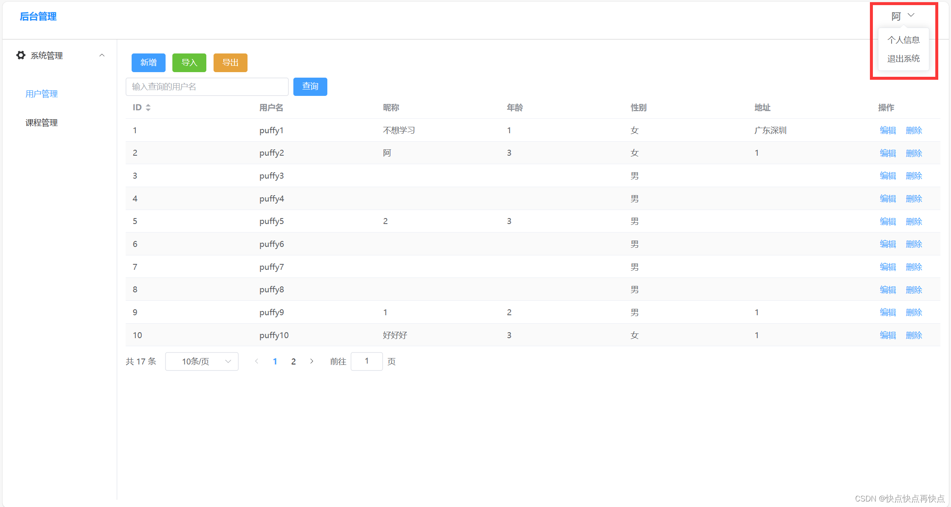Select the puffy5 username cell

coord(272,221)
